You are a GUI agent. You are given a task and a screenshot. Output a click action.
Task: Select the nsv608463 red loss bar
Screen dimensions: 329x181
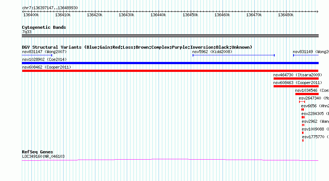(x=296, y=86)
